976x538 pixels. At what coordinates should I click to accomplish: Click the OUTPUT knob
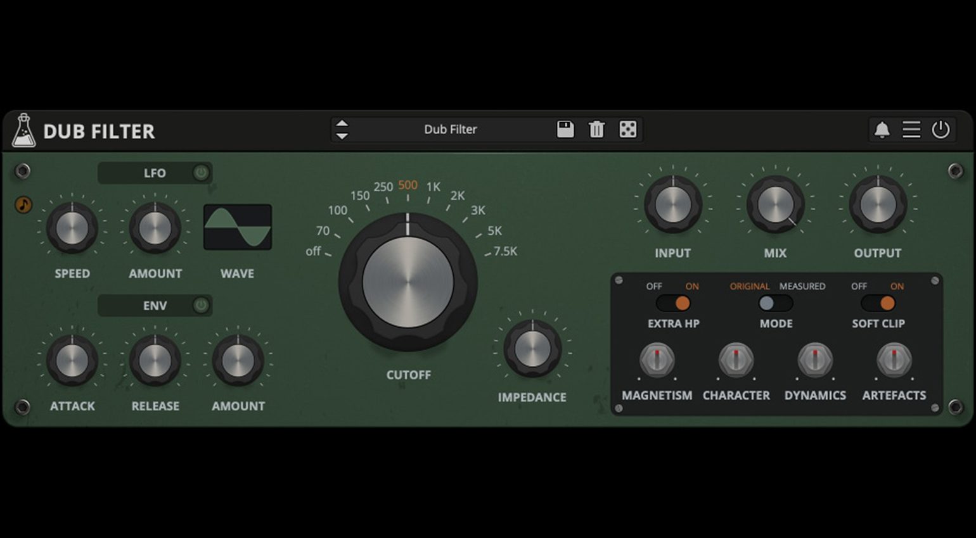878,205
